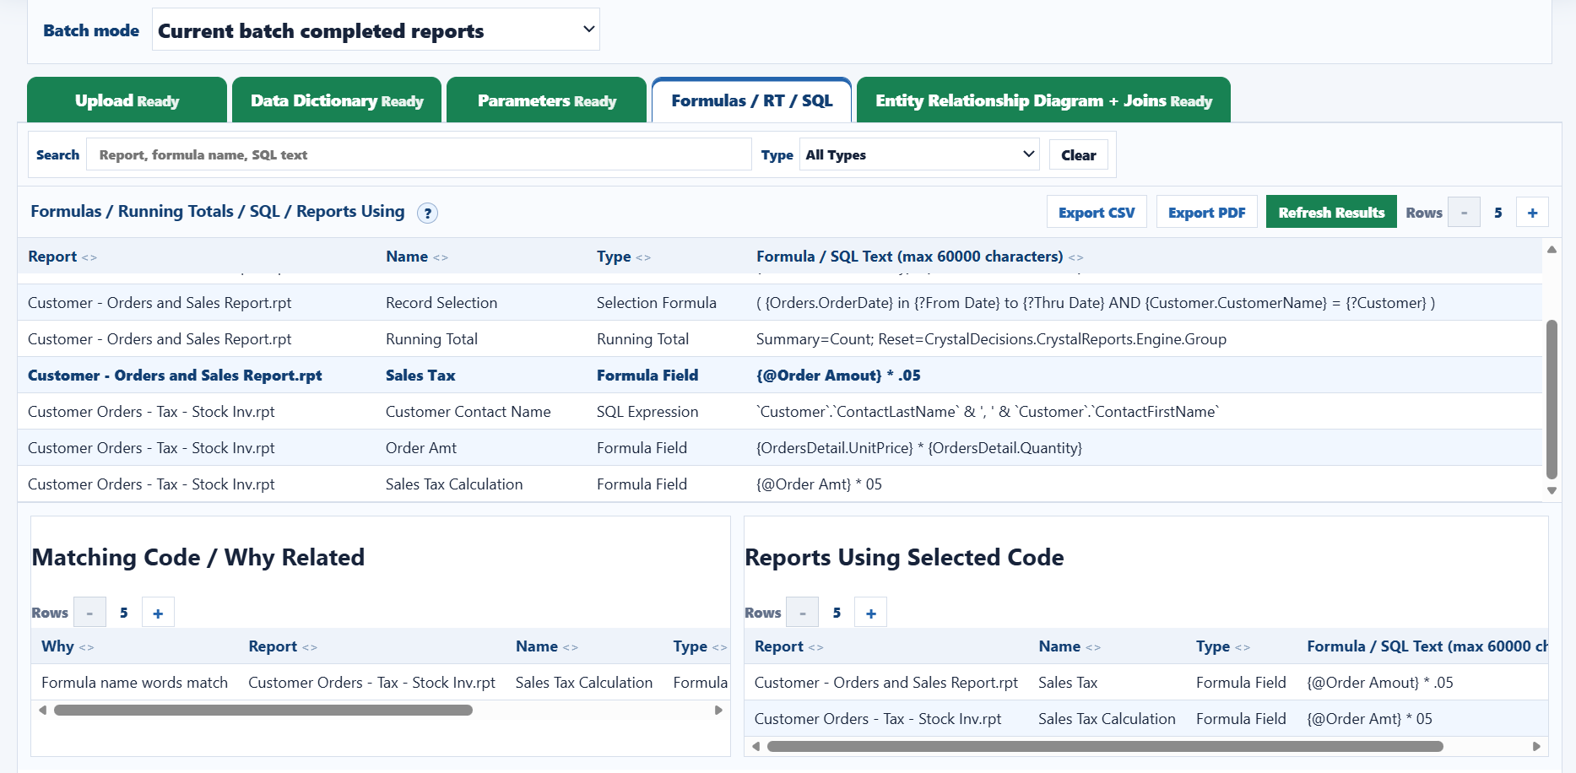Select the Formulas / RT / SQL tab

751,100
